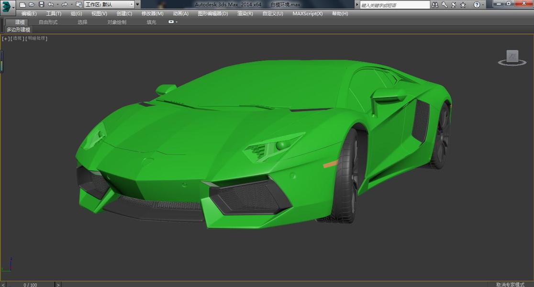
Task: Click the binoculars search icon
Action: point(435,5)
